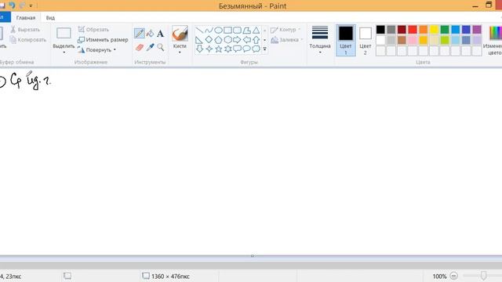Open the Заливка fill dropdown
Image resolution: width=502 pixels, height=282 pixels.
coord(301,40)
